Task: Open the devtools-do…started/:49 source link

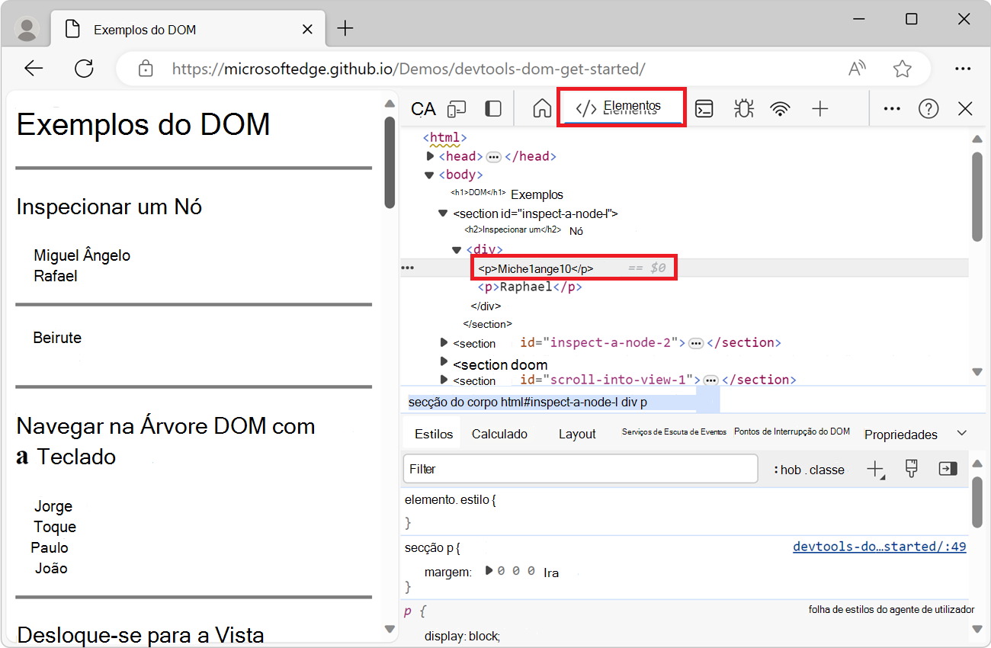Action: pyautogui.click(x=880, y=547)
